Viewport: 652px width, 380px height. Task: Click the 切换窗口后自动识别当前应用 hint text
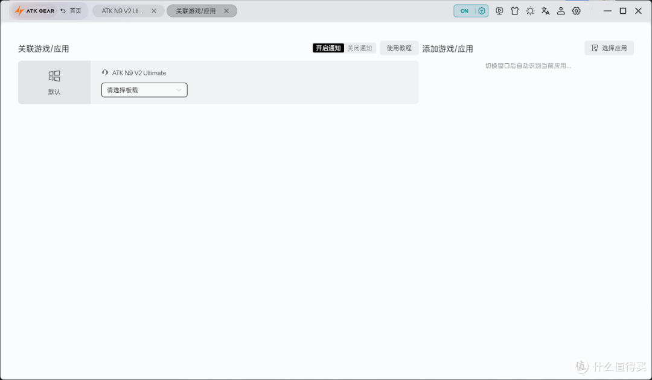(528, 66)
